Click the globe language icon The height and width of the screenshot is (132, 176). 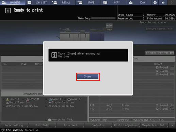pos(155,2)
